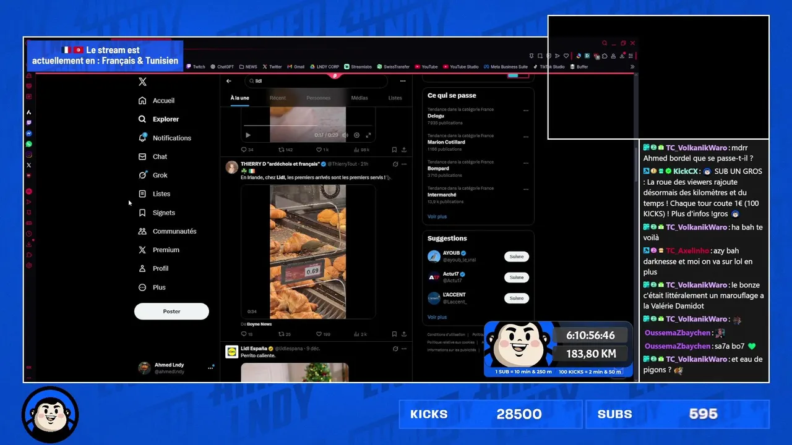Screen dimensions: 792x445
Task: Open options for Bompard trend
Action: [526, 163]
